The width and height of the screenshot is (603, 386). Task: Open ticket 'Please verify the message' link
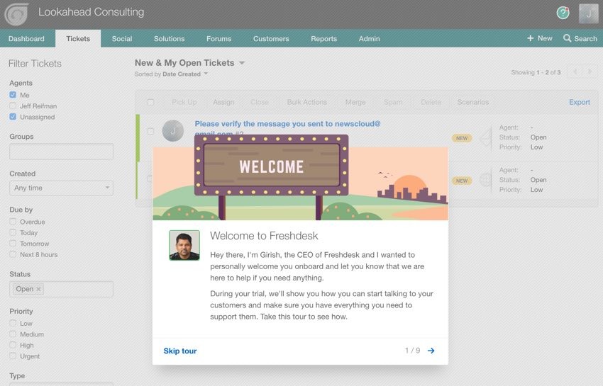point(287,124)
